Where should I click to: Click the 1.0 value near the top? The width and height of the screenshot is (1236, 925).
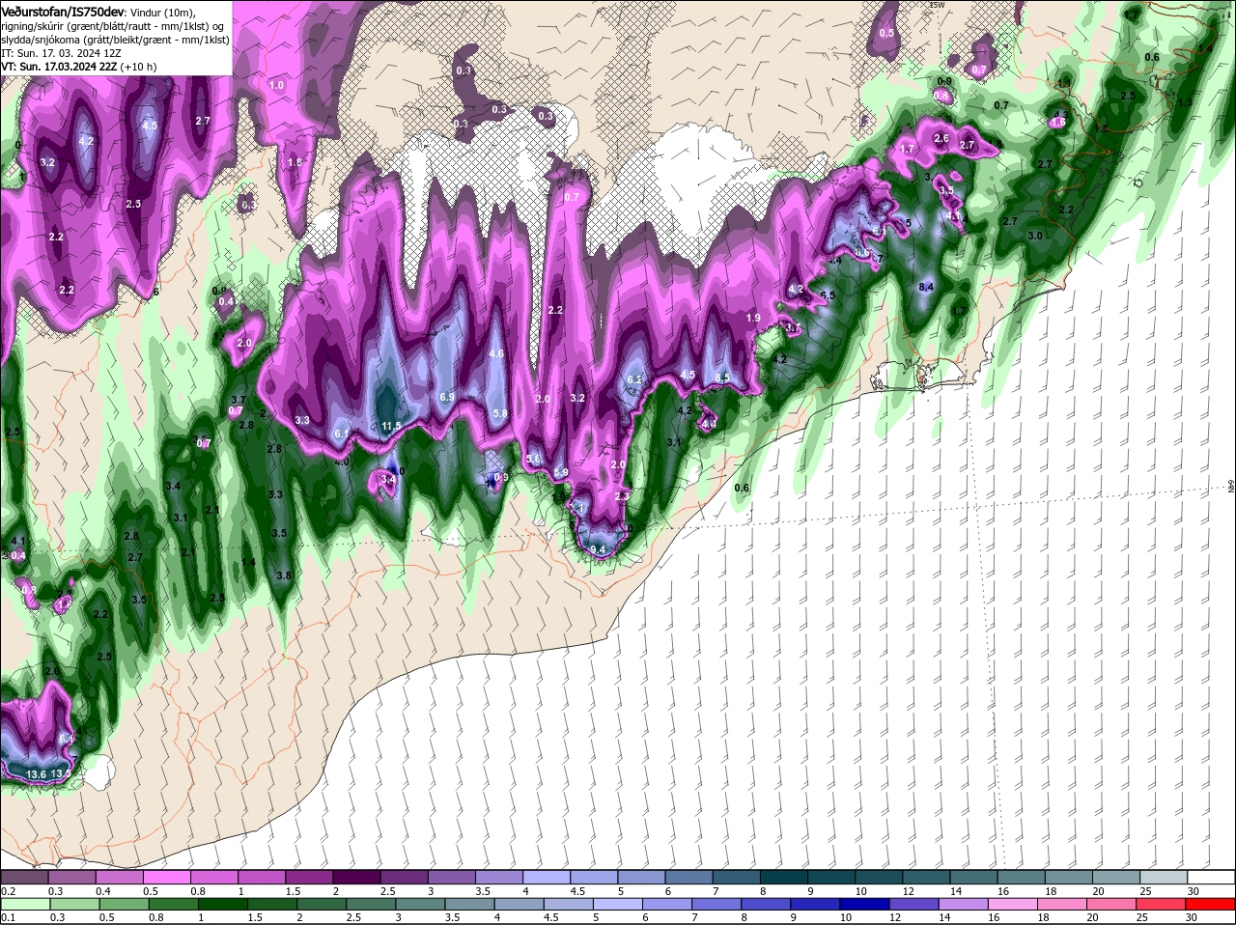click(276, 85)
